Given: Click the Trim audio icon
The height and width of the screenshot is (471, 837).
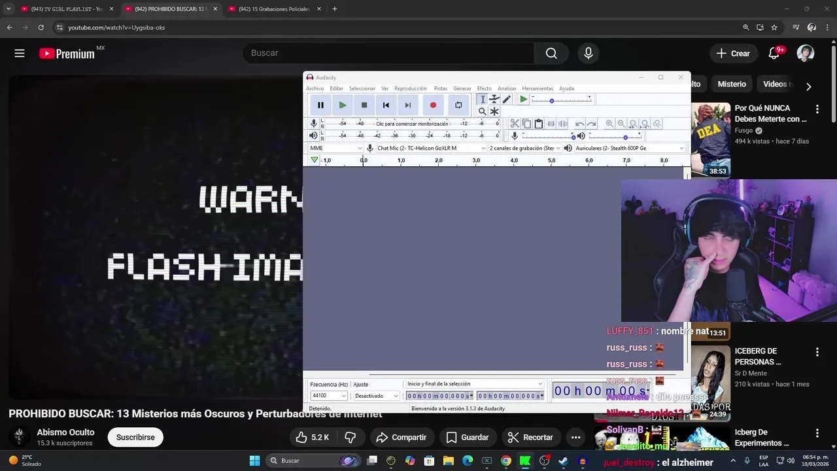Looking at the screenshot, I should [x=551, y=124].
